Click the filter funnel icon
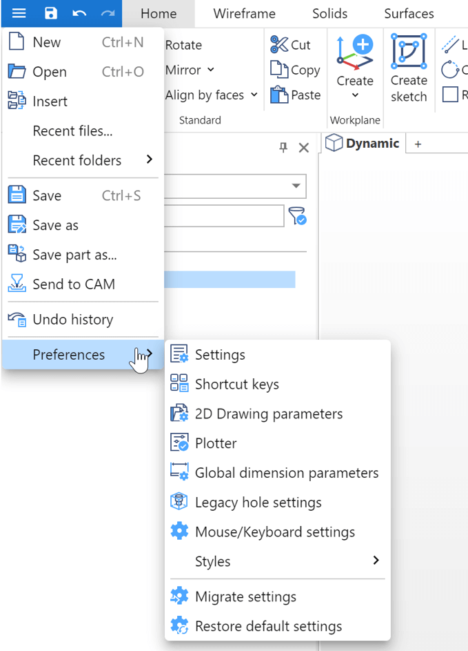The width and height of the screenshot is (468, 651). 297,216
